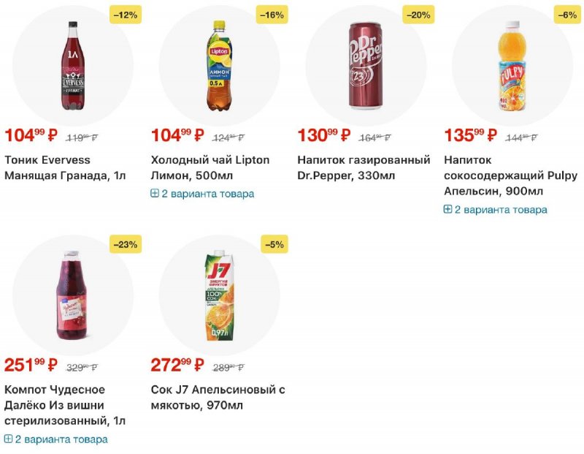Click the 130.99 ₽ price of Dr.Pepper
The height and width of the screenshot is (454, 584).
click(x=324, y=135)
